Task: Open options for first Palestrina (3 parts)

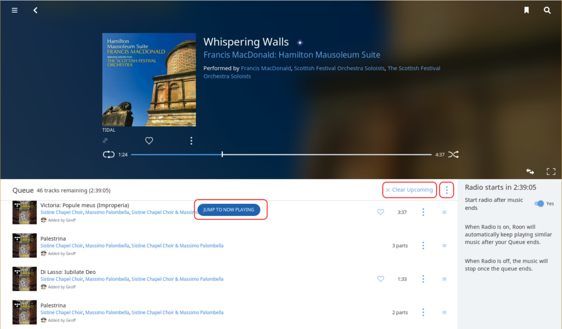Action: point(423,246)
